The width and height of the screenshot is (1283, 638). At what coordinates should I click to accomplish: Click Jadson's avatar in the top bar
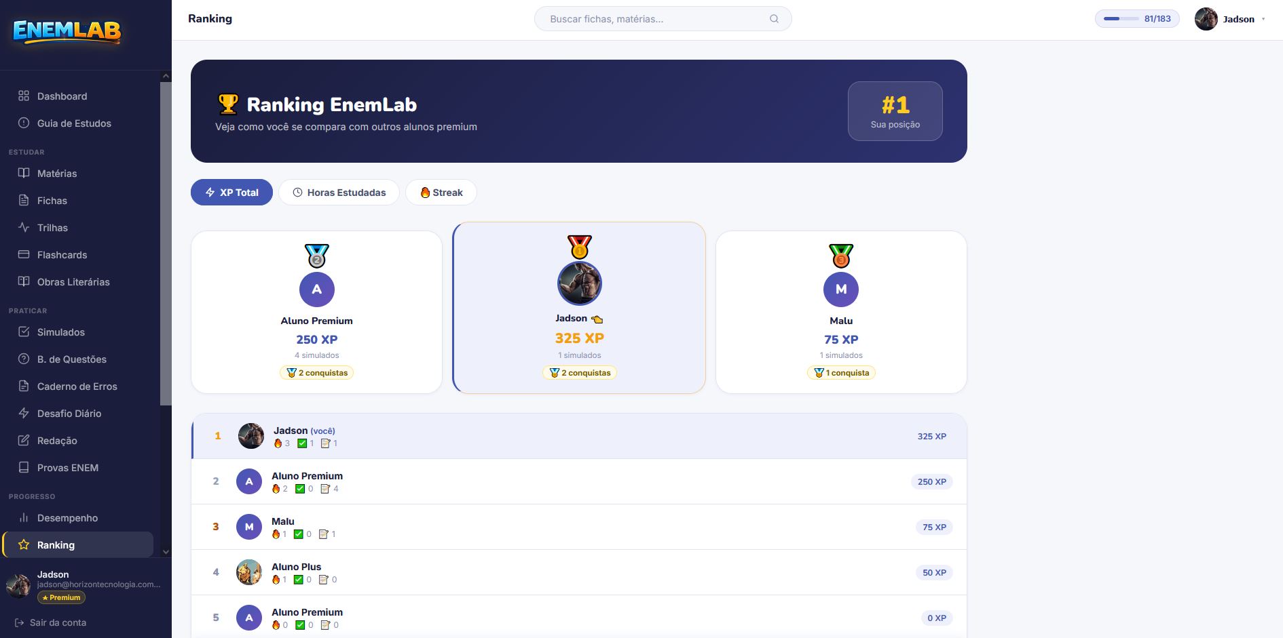pos(1206,19)
